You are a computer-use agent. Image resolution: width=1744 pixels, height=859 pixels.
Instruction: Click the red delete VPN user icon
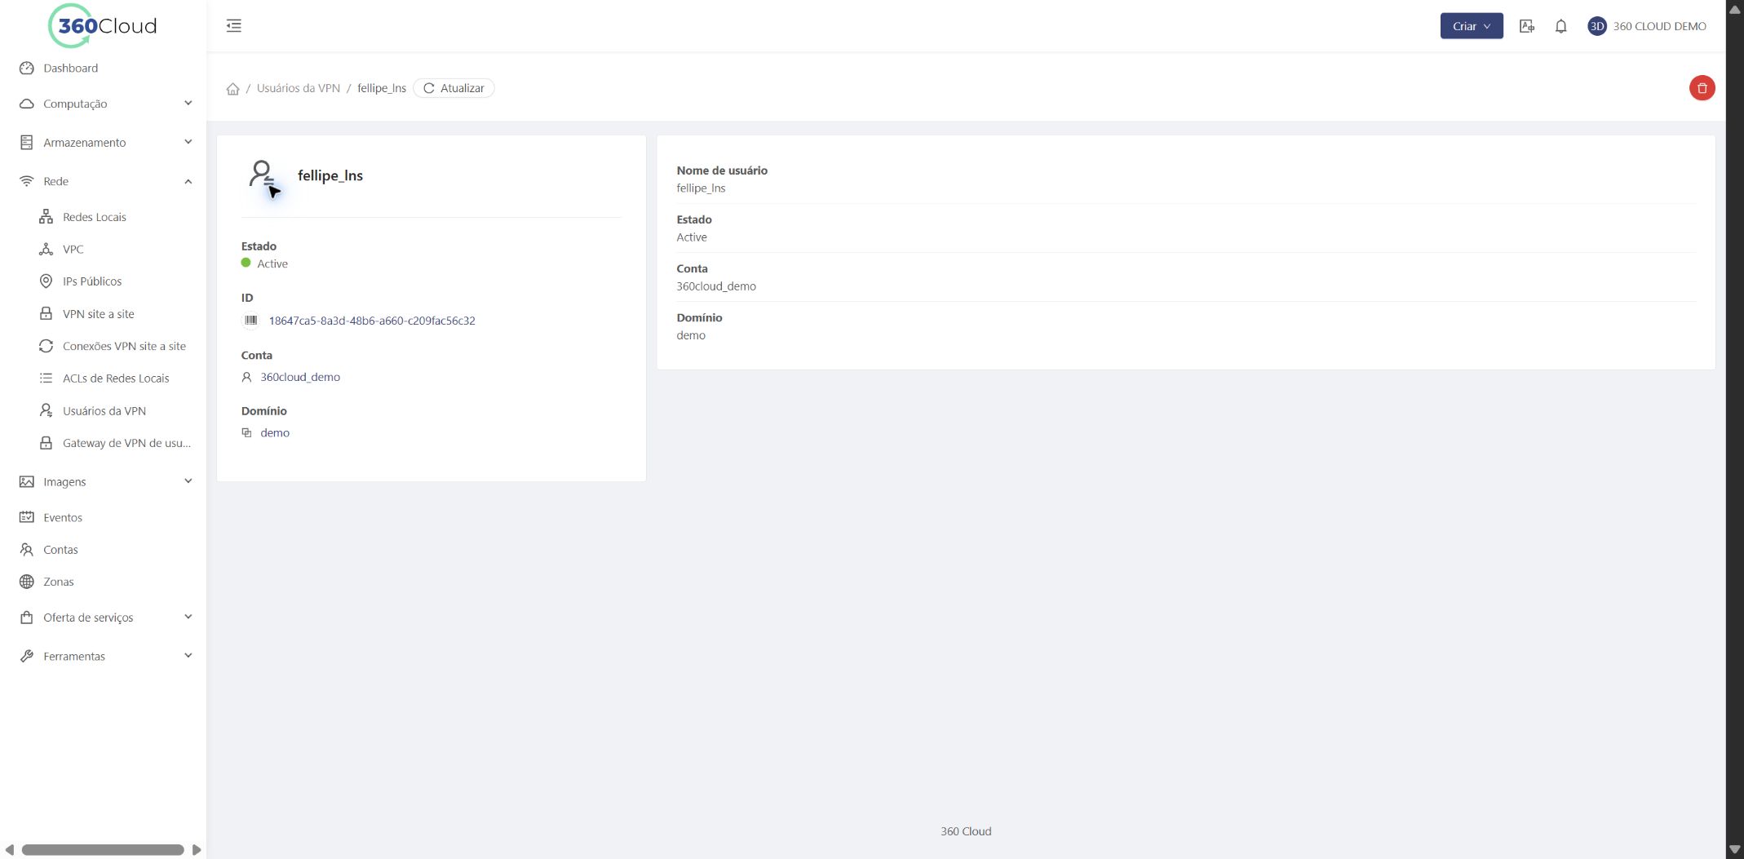(x=1702, y=88)
